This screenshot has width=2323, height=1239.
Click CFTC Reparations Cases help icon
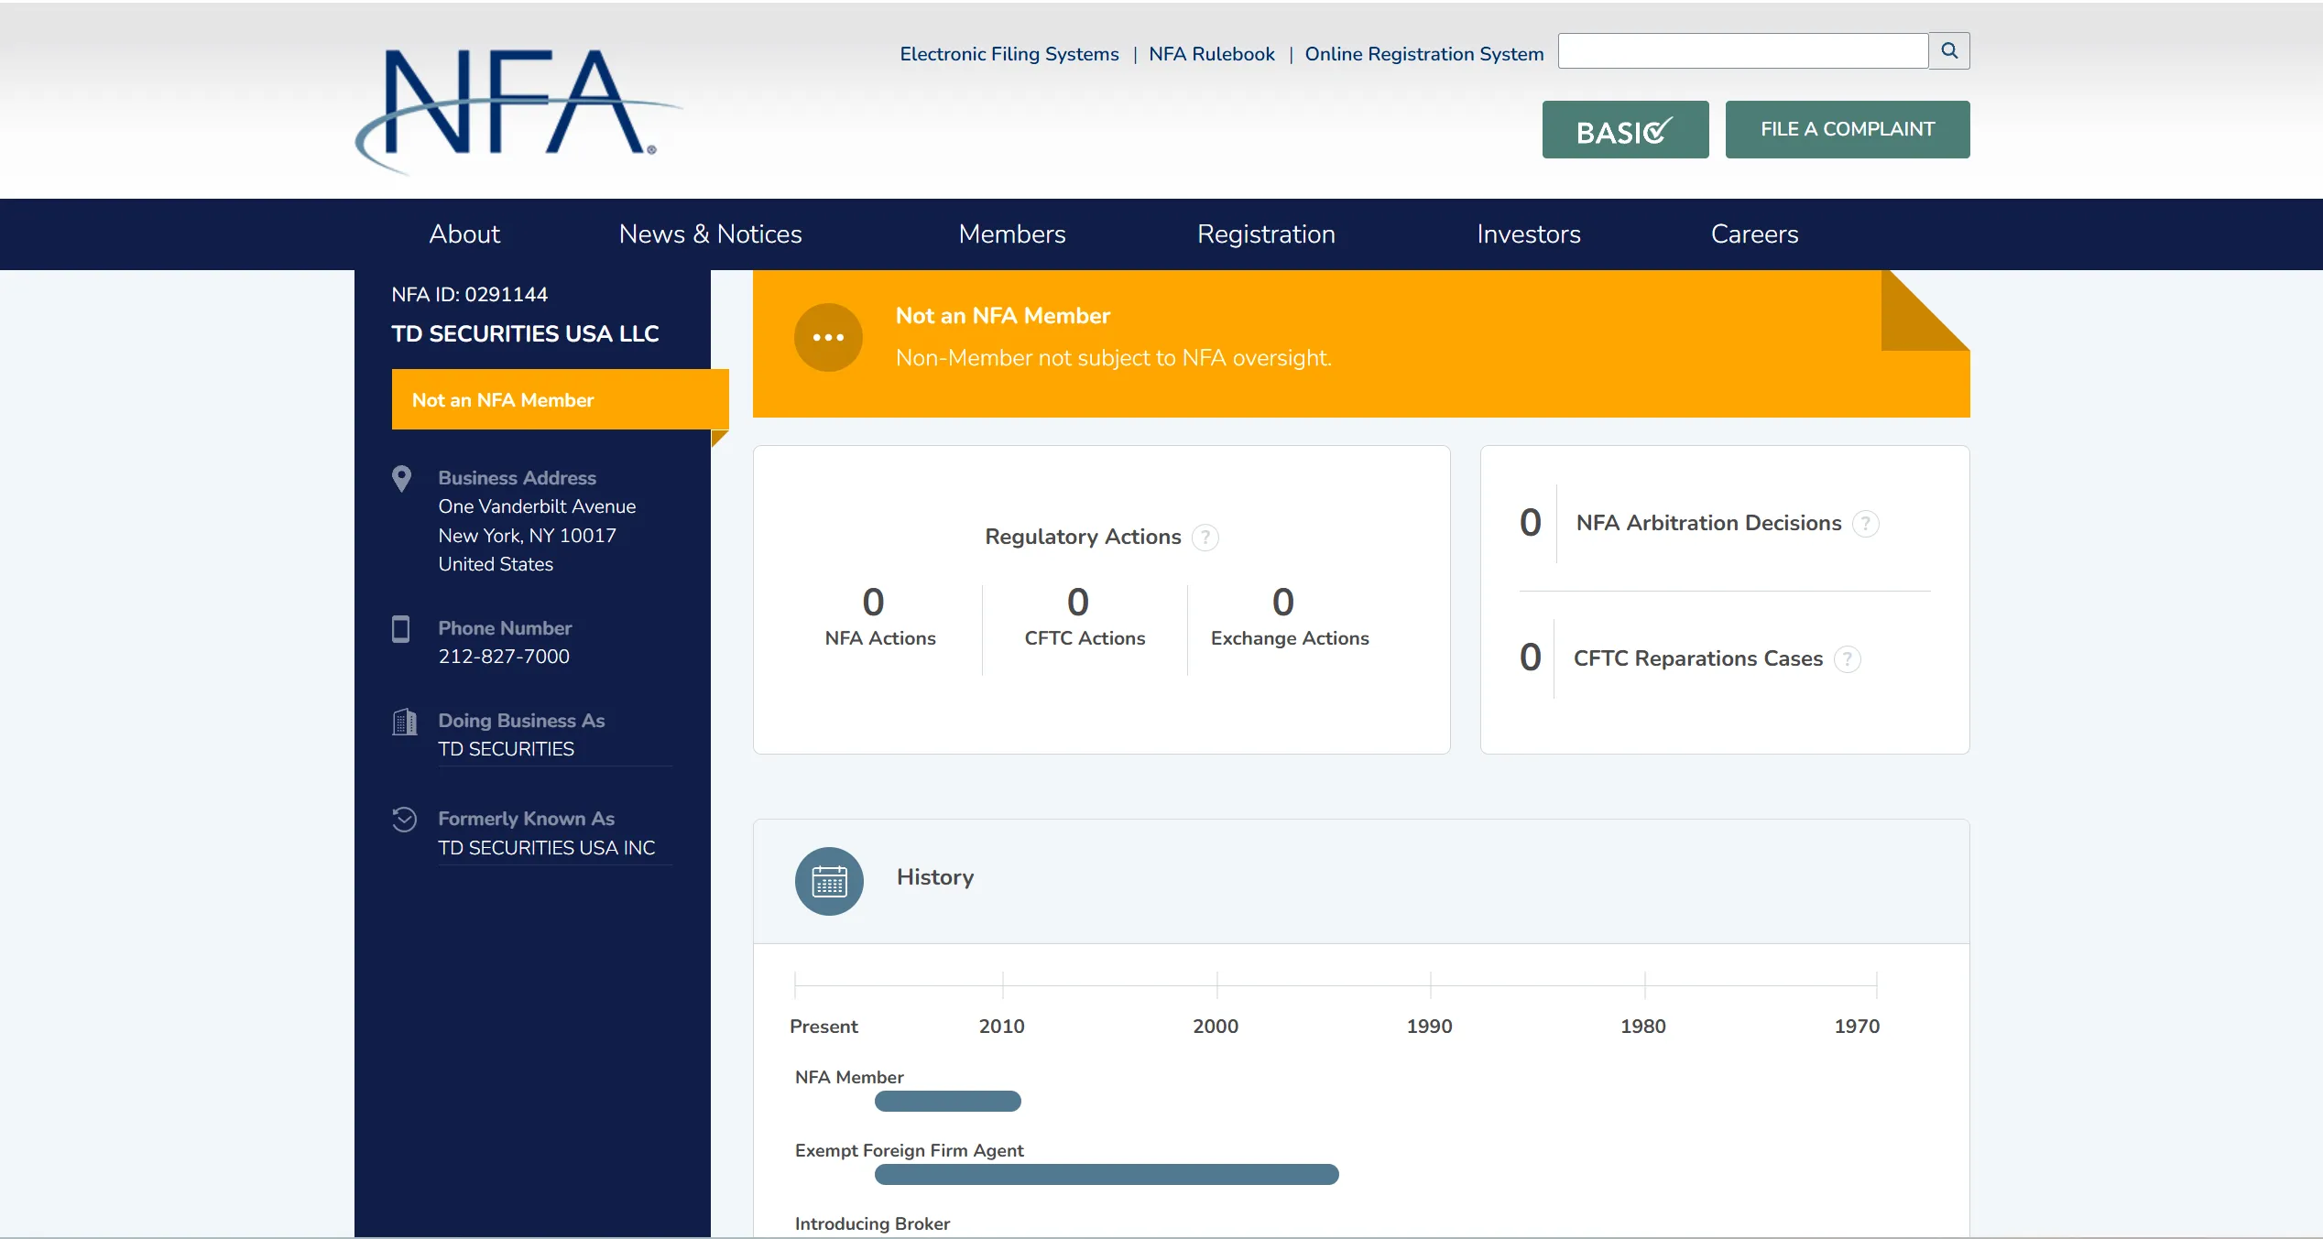1847,659
